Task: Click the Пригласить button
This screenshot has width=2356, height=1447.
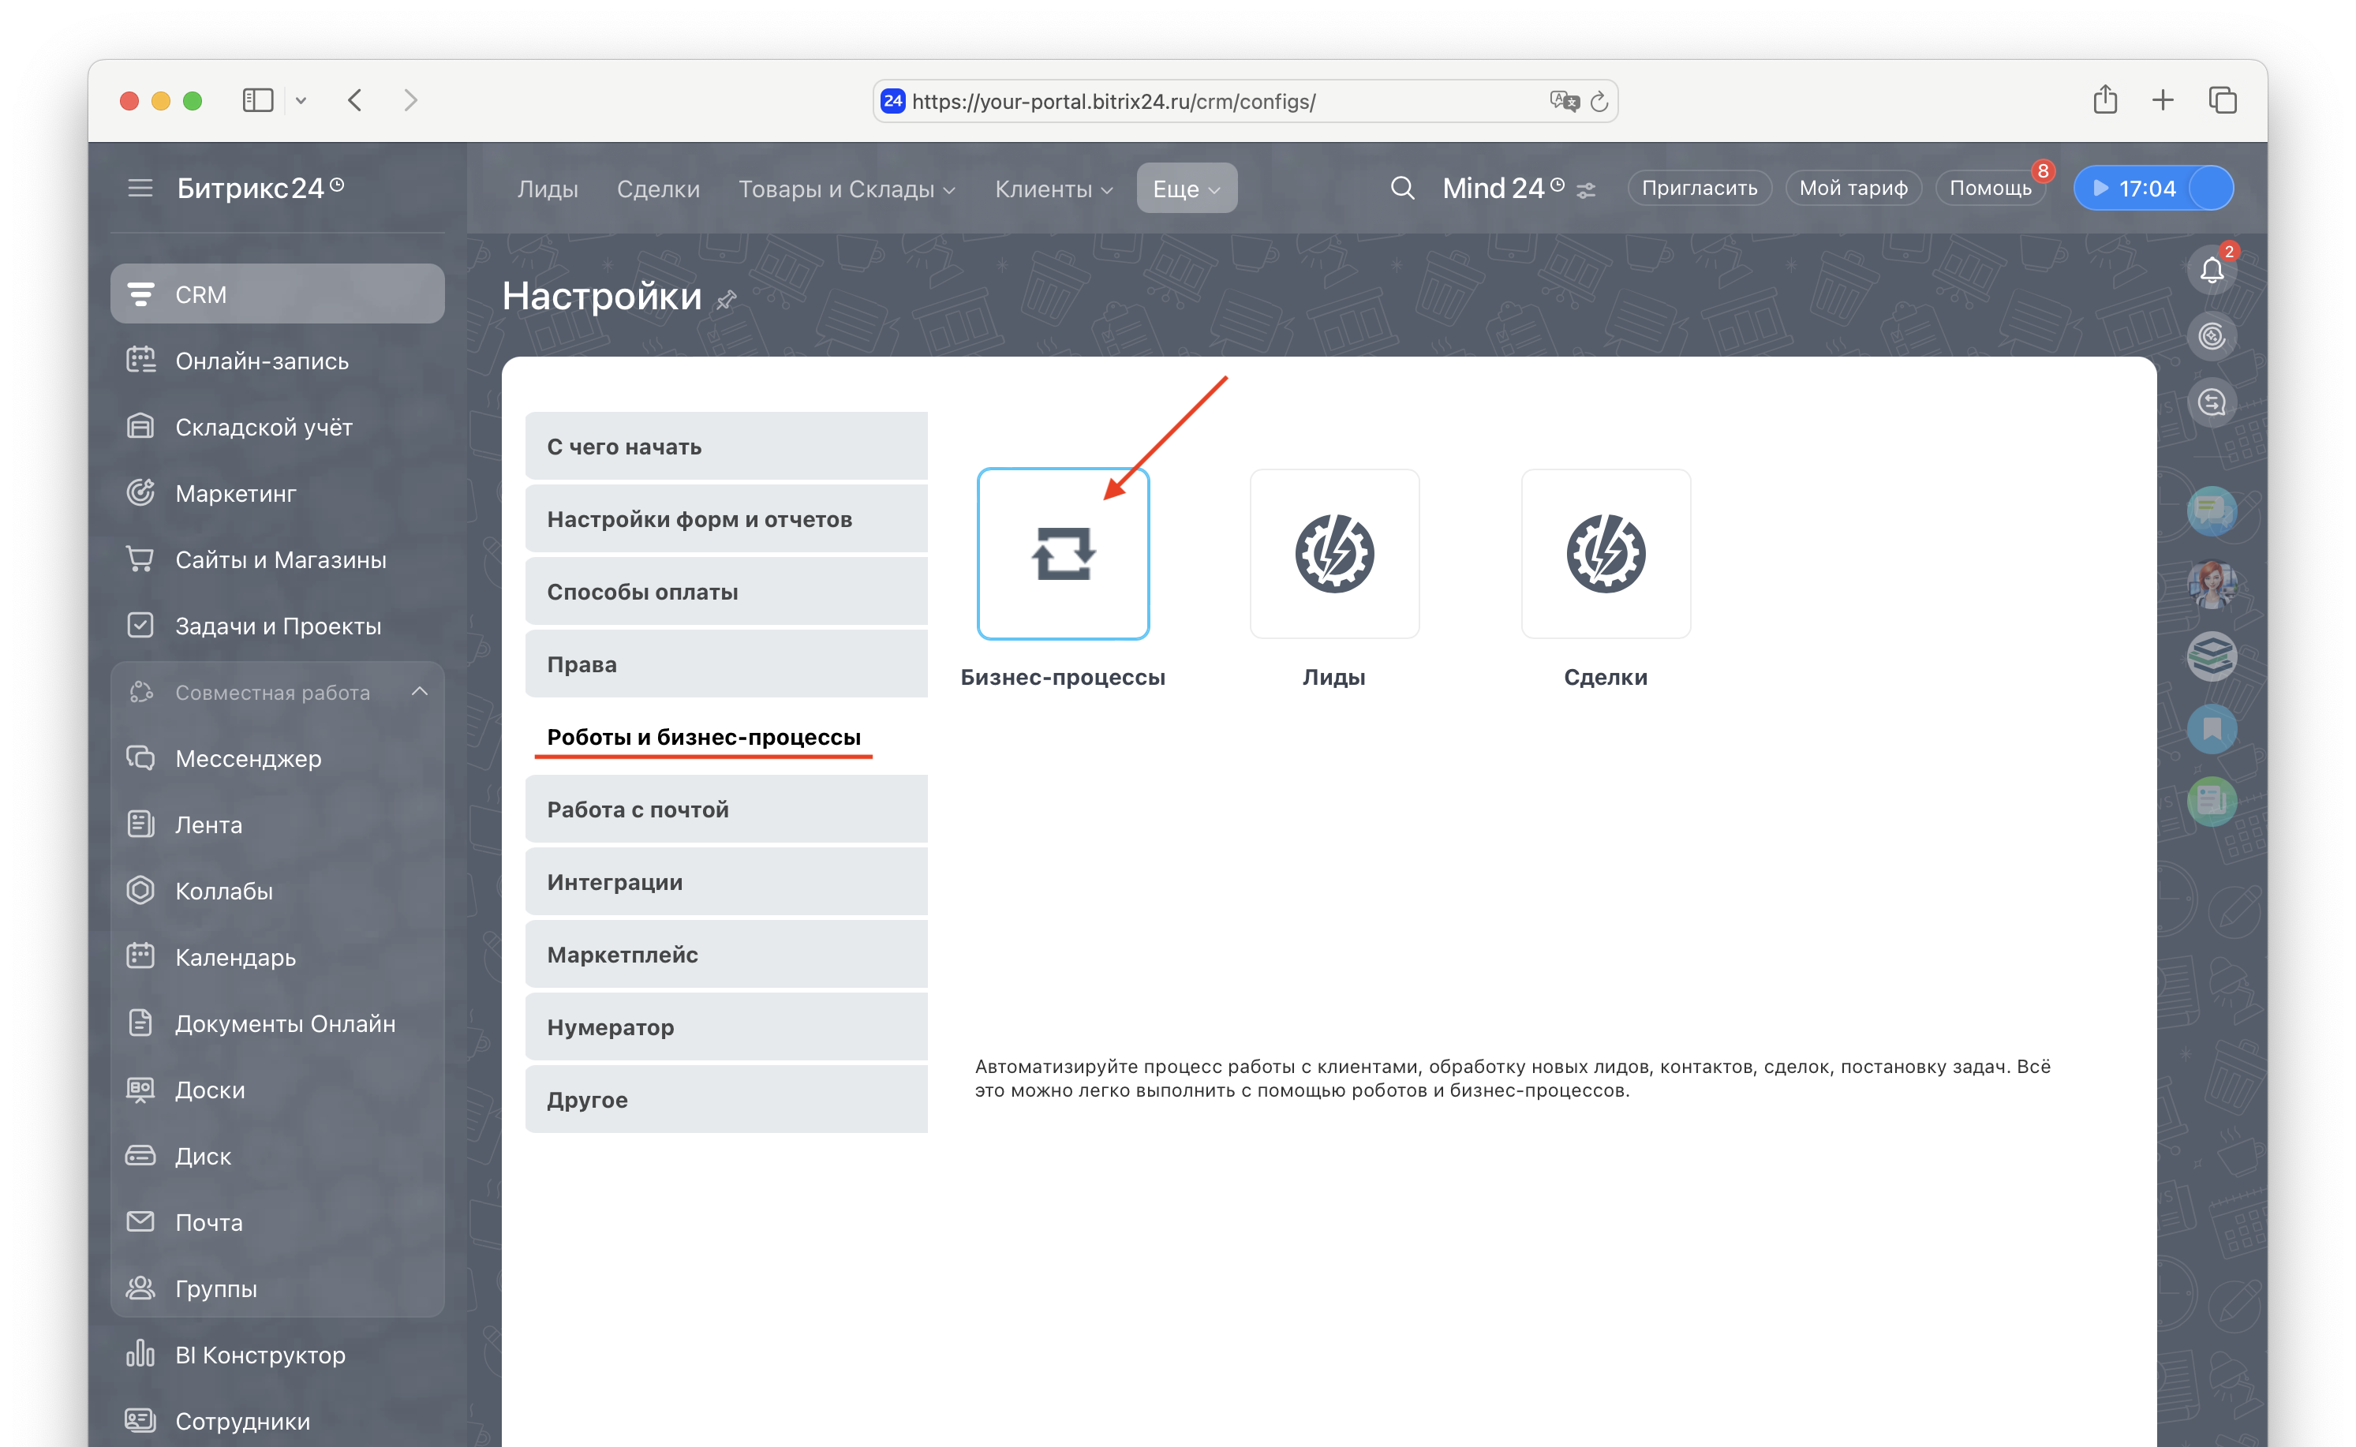Action: (x=1699, y=188)
